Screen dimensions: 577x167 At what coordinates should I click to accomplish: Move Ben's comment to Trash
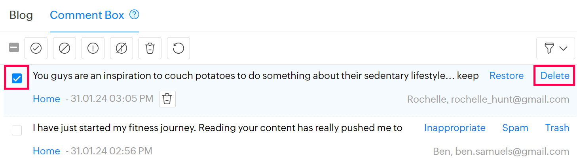tap(557, 128)
